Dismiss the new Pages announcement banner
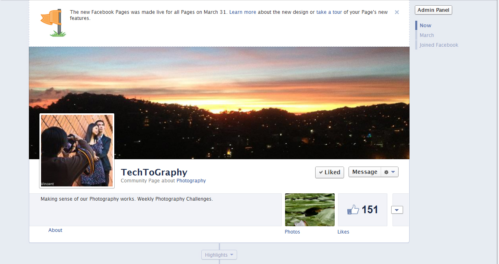Screen dimensions: 499x264 click(397, 12)
